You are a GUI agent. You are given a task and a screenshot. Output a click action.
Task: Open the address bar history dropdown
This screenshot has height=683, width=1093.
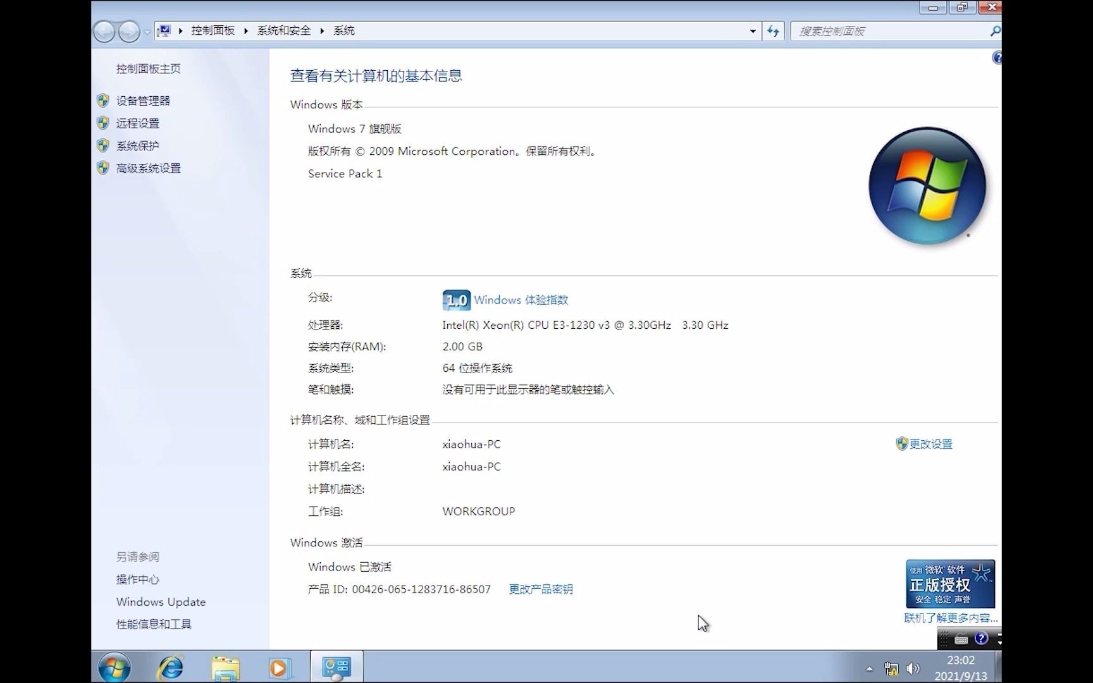point(753,31)
